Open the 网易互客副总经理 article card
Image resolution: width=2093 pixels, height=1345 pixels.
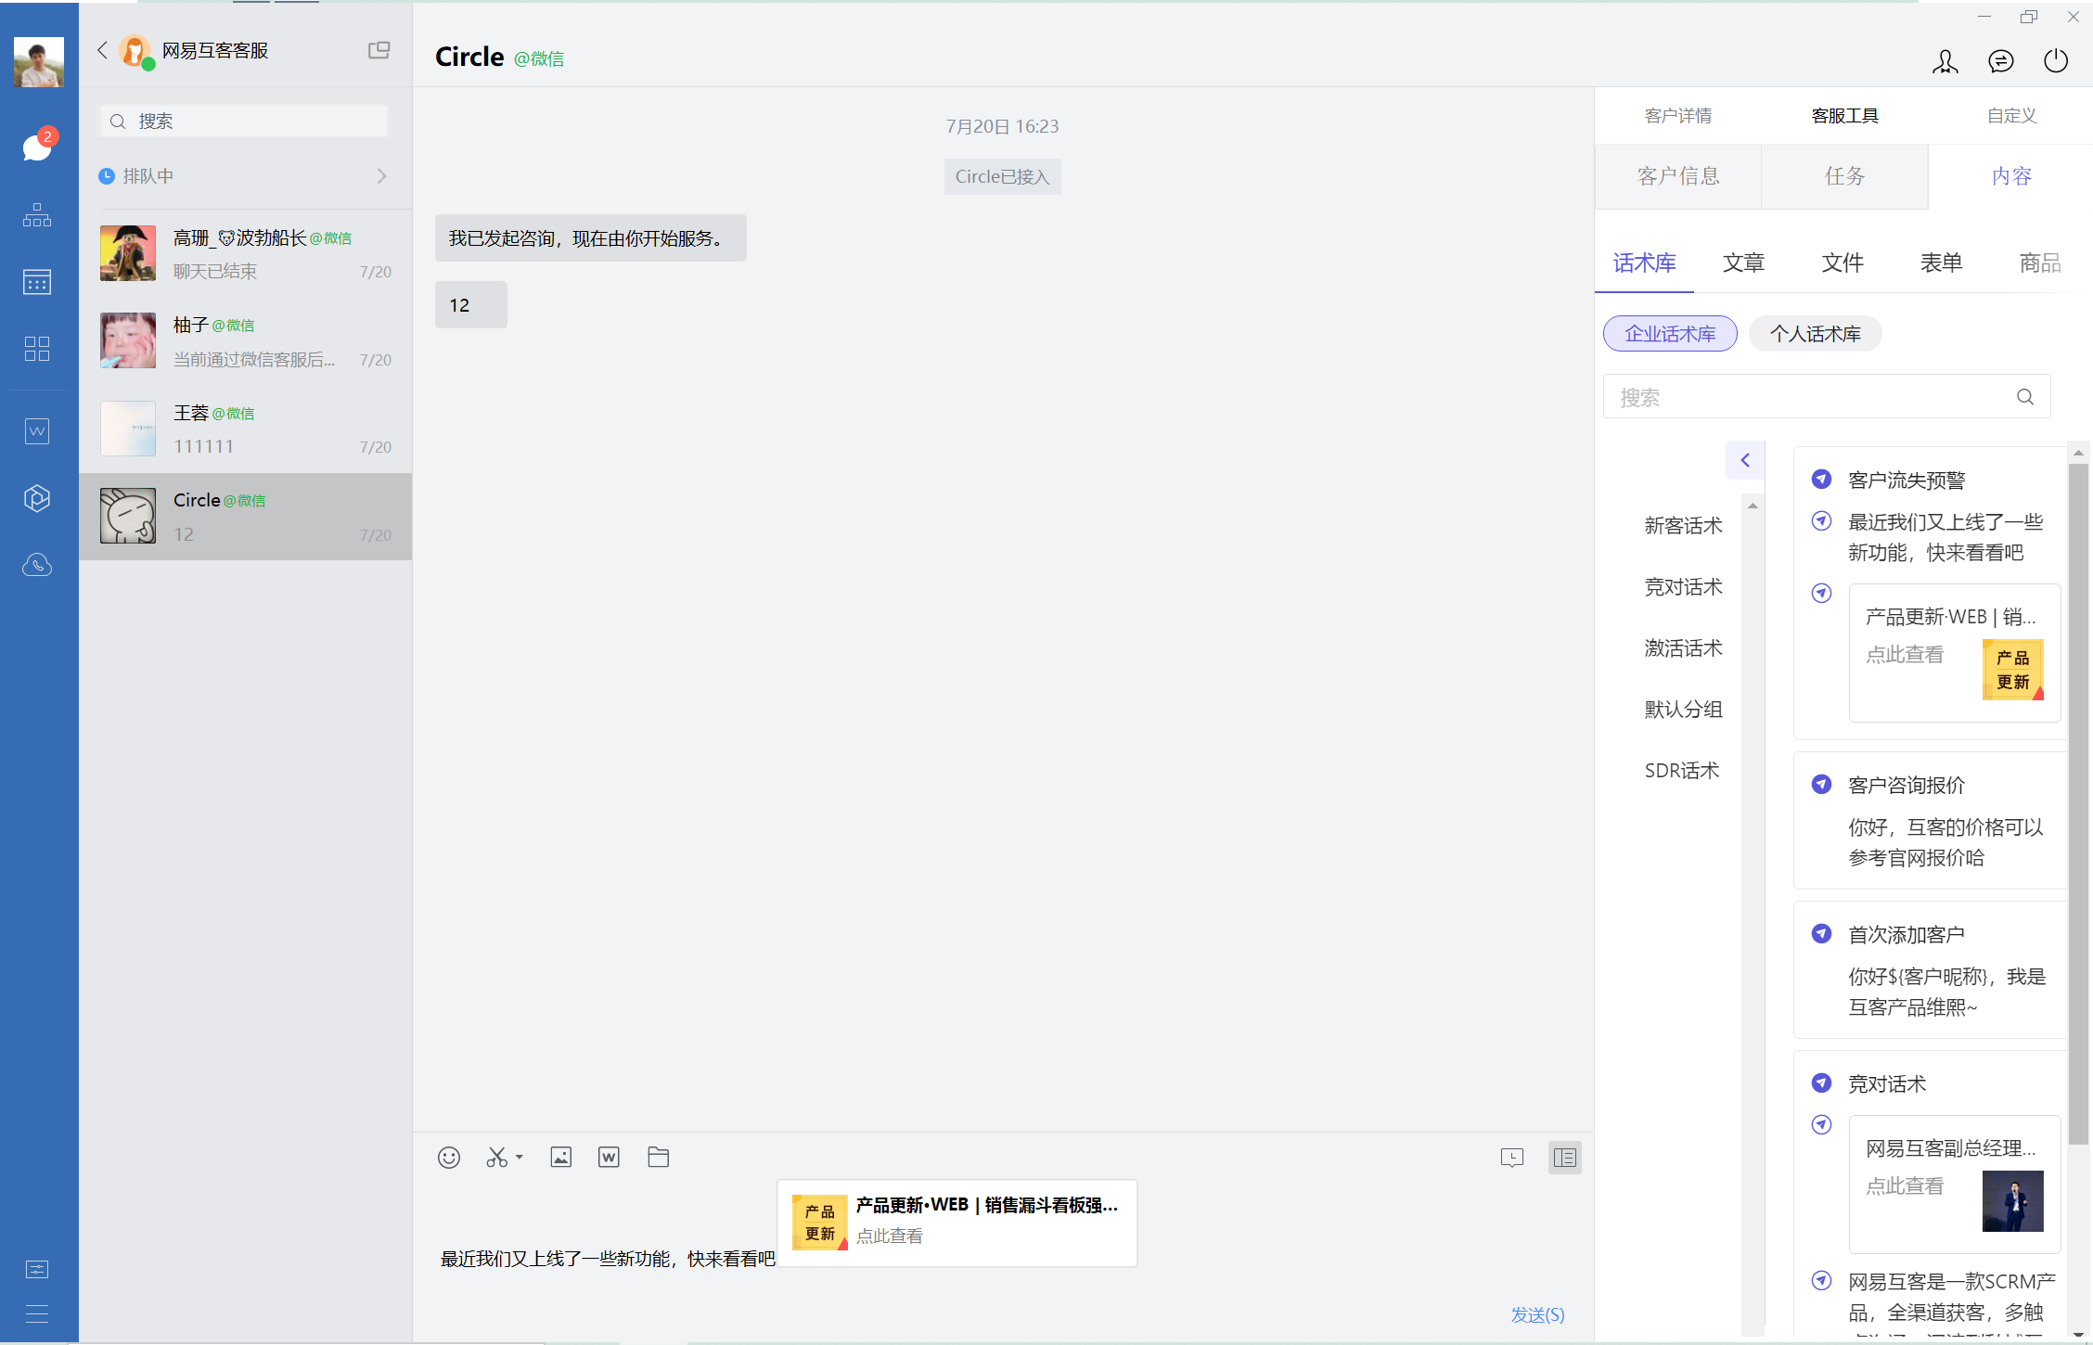1955,1185
